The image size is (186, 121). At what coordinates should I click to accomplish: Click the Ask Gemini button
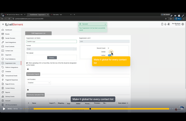pos(166,14)
